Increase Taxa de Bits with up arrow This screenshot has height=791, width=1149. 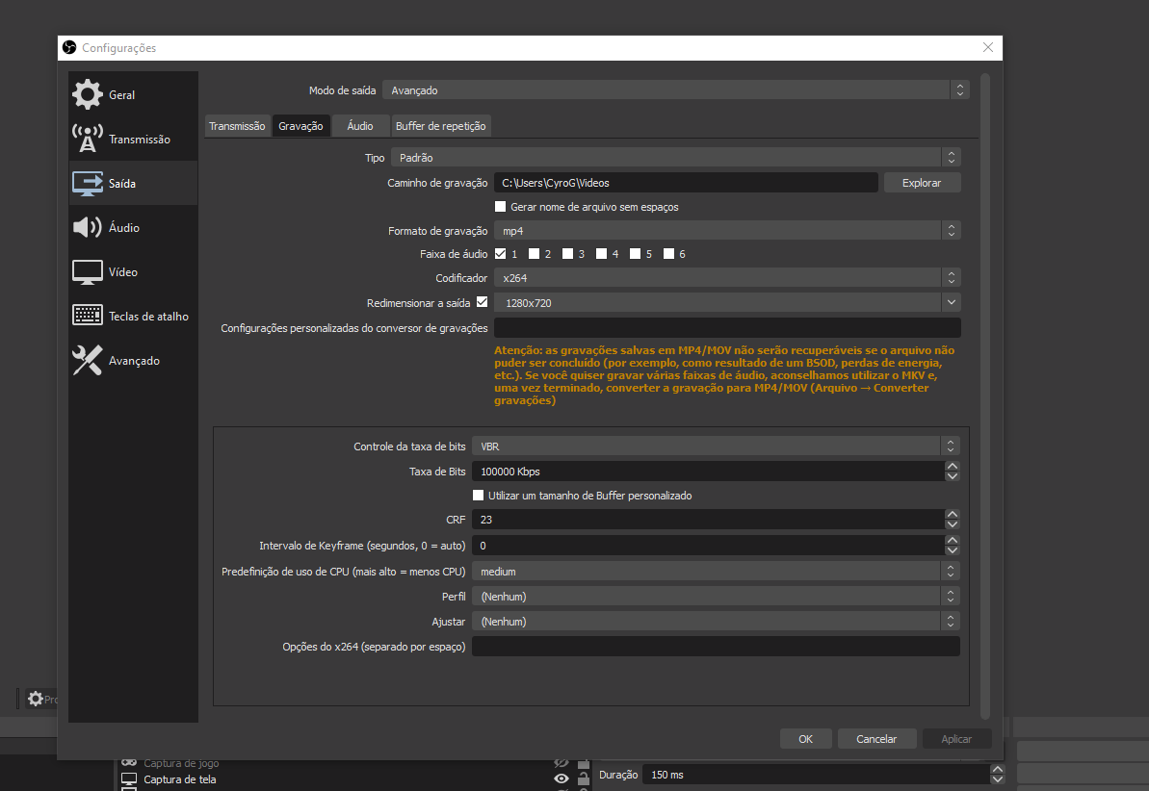tap(952, 466)
